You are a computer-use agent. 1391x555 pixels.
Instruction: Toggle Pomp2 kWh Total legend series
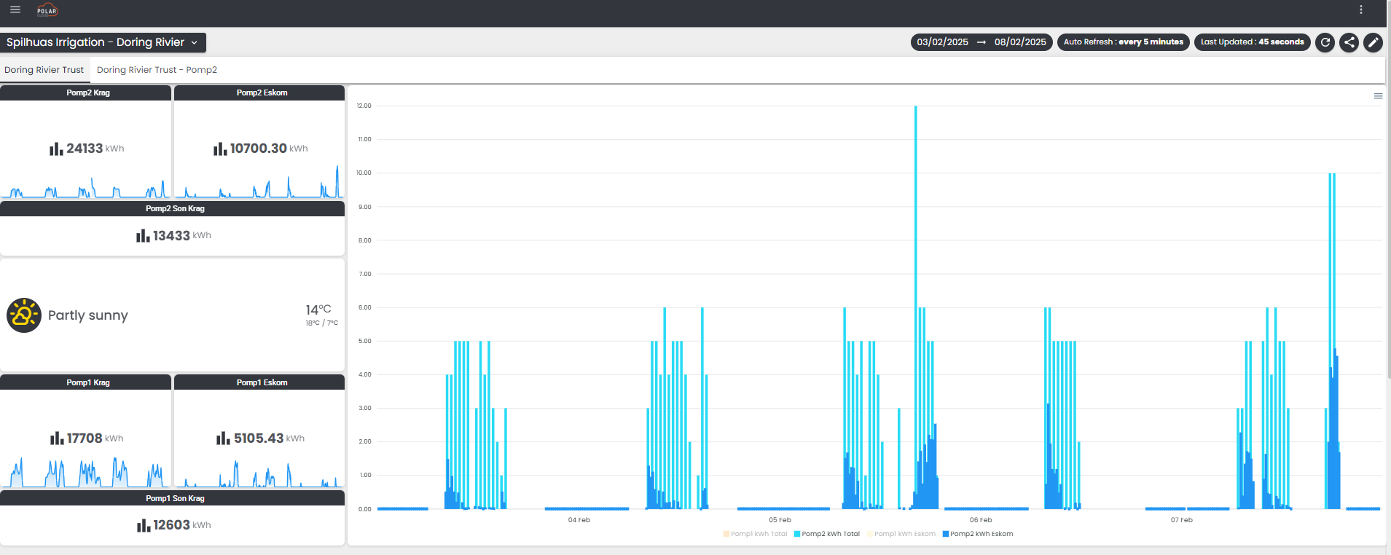click(x=827, y=534)
